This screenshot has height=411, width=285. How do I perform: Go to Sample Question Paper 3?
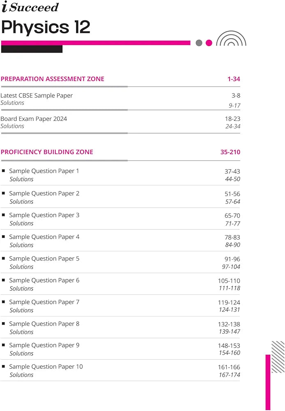(x=44, y=215)
